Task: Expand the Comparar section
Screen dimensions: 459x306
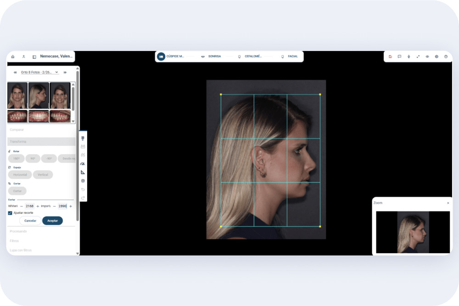Action: [41, 129]
